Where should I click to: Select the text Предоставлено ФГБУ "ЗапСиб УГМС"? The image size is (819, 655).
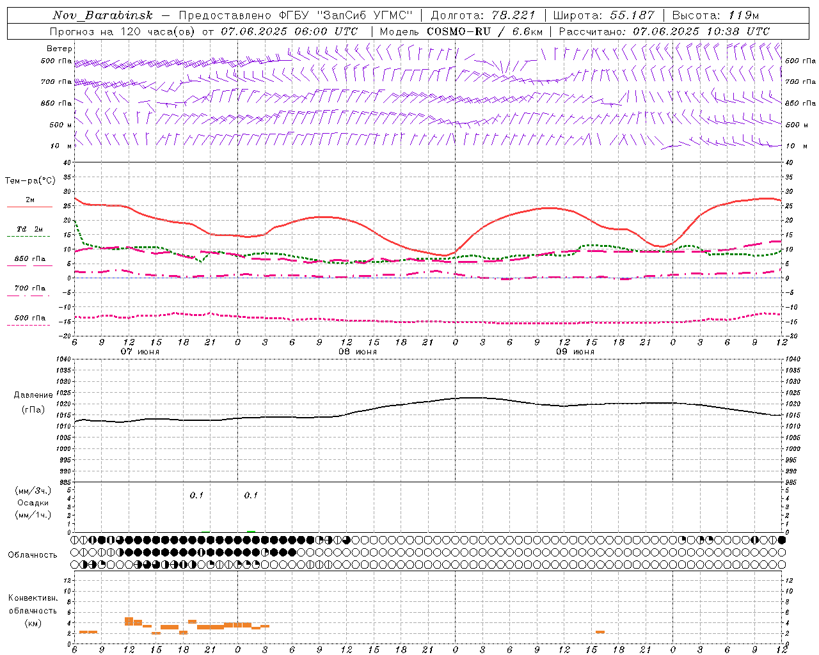pyautogui.click(x=296, y=15)
